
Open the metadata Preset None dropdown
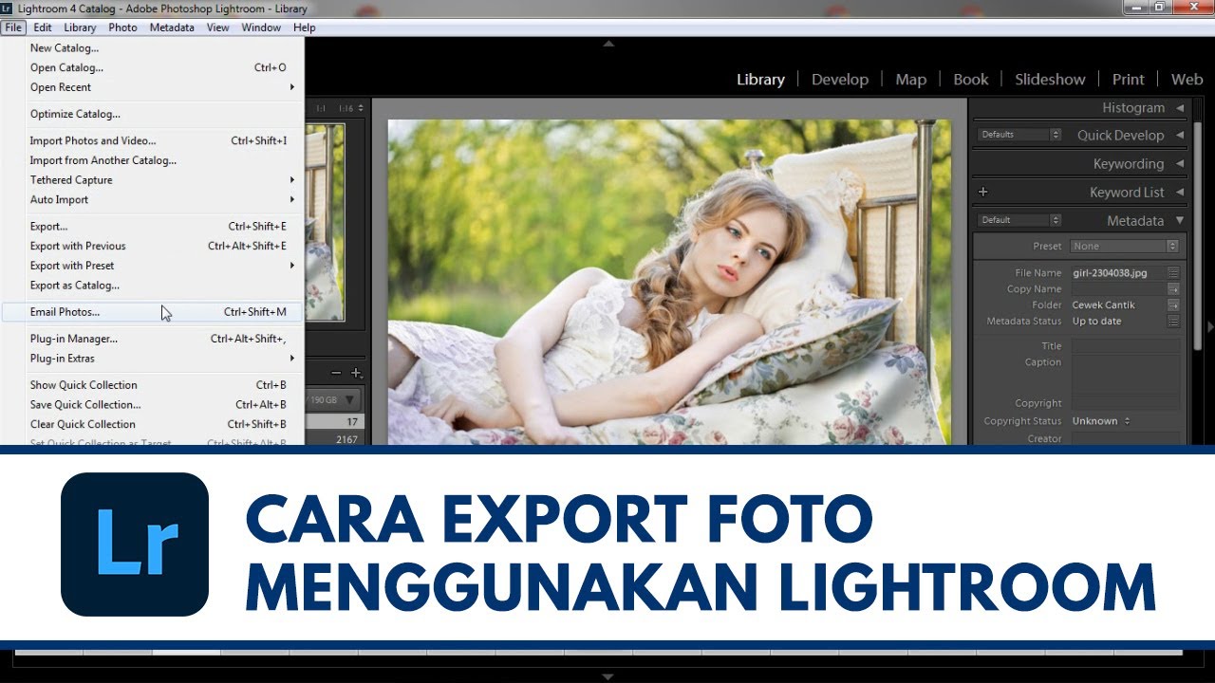[1125, 246]
